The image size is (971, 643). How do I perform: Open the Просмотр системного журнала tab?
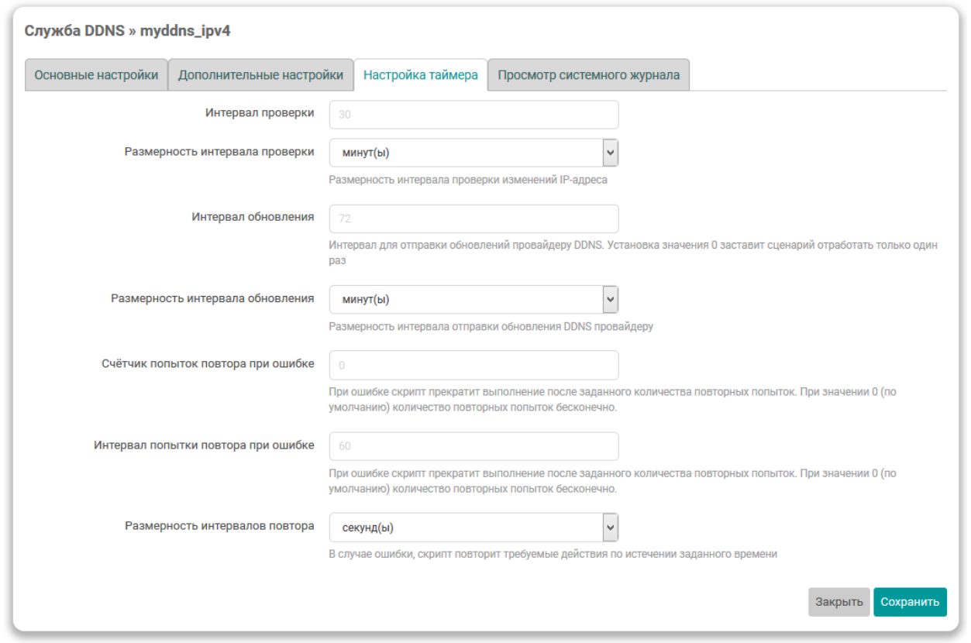click(588, 75)
